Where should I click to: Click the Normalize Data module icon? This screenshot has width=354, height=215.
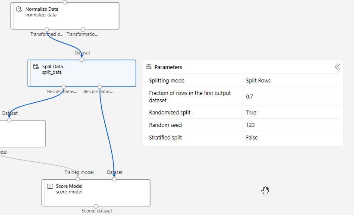click(x=19, y=9)
